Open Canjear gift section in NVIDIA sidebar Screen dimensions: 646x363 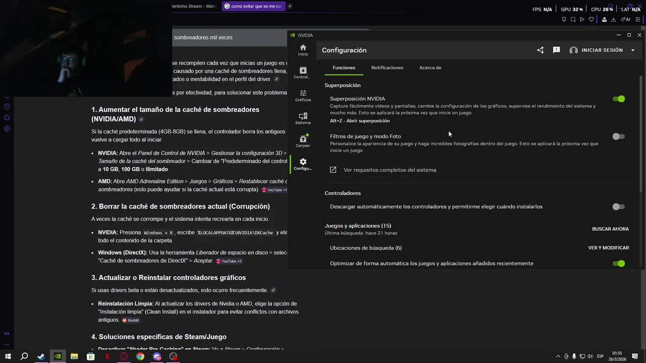point(303,141)
